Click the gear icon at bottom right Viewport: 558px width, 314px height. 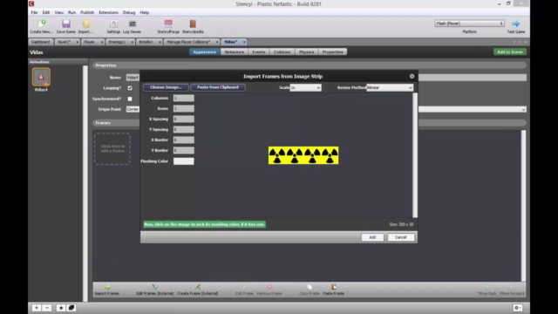click(x=518, y=308)
